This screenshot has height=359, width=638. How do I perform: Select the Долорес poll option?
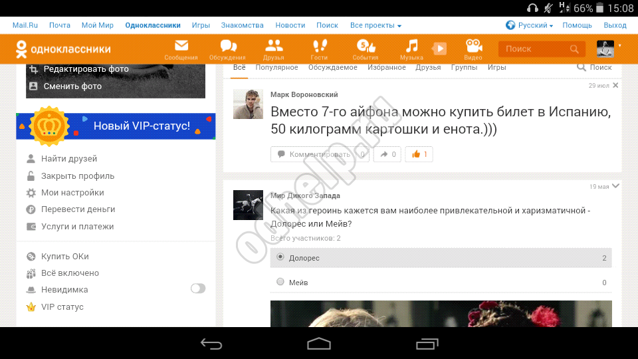point(280,257)
